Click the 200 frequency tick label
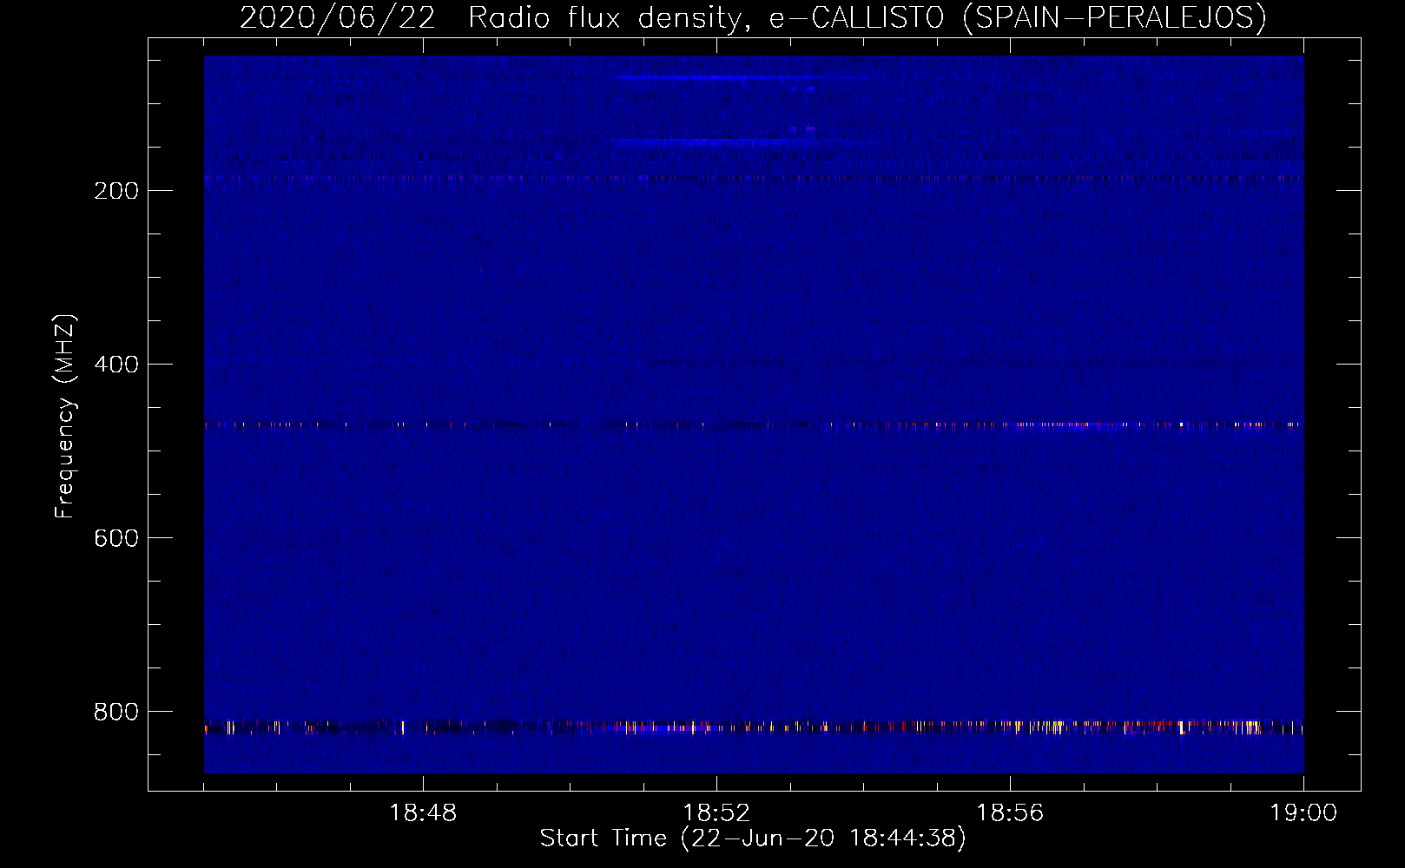Image resolution: width=1405 pixels, height=868 pixels. (x=116, y=191)
